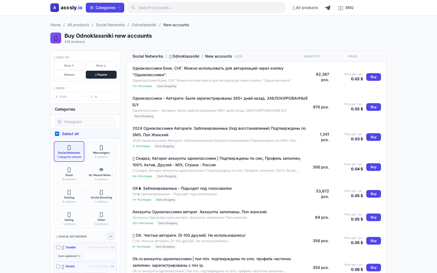The image size is (437, 273).
Task: Click the Select all categories link
Action: click(x=67, y=134)
